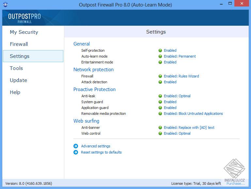251x189 pixels.
Task: Click Enabled link for System guard
Action: (x=170, y=102)
